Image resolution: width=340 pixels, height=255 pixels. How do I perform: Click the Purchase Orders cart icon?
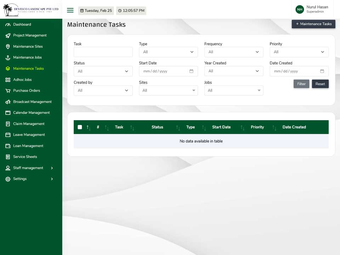8,91
